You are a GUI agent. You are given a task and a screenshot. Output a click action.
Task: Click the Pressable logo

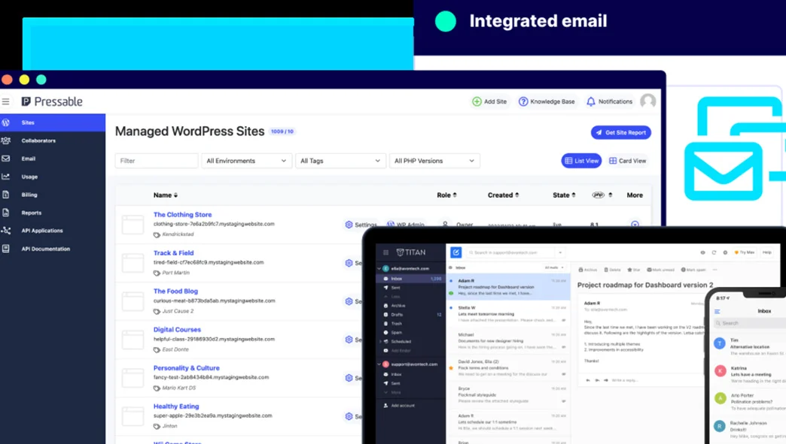(52, 101)
